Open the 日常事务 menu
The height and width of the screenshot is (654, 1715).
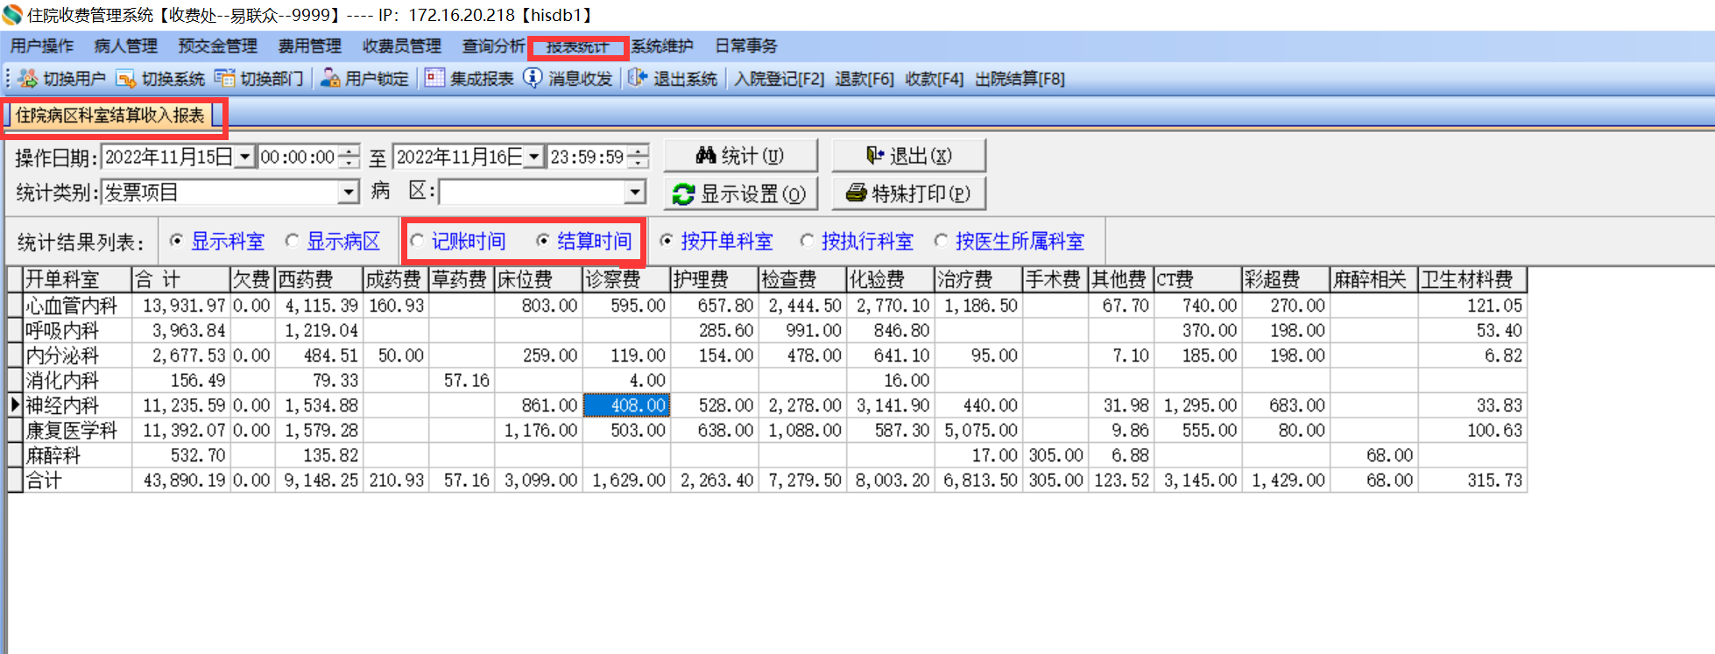click(x=745, y=46)
